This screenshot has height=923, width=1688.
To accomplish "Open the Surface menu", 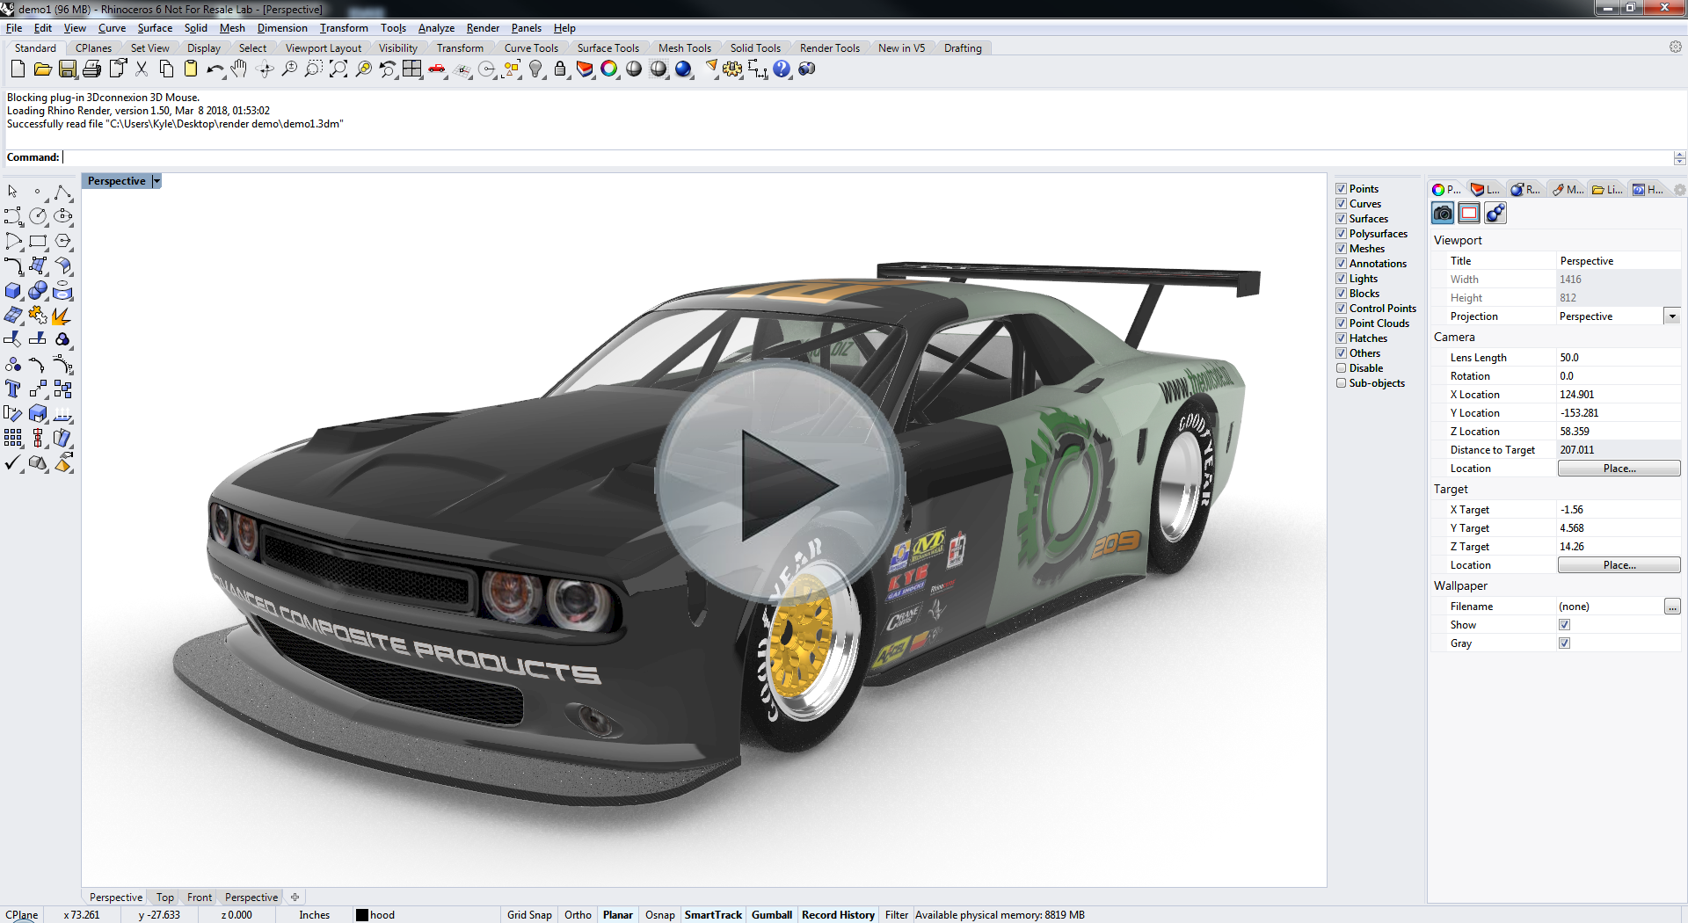I will [155, 28].
